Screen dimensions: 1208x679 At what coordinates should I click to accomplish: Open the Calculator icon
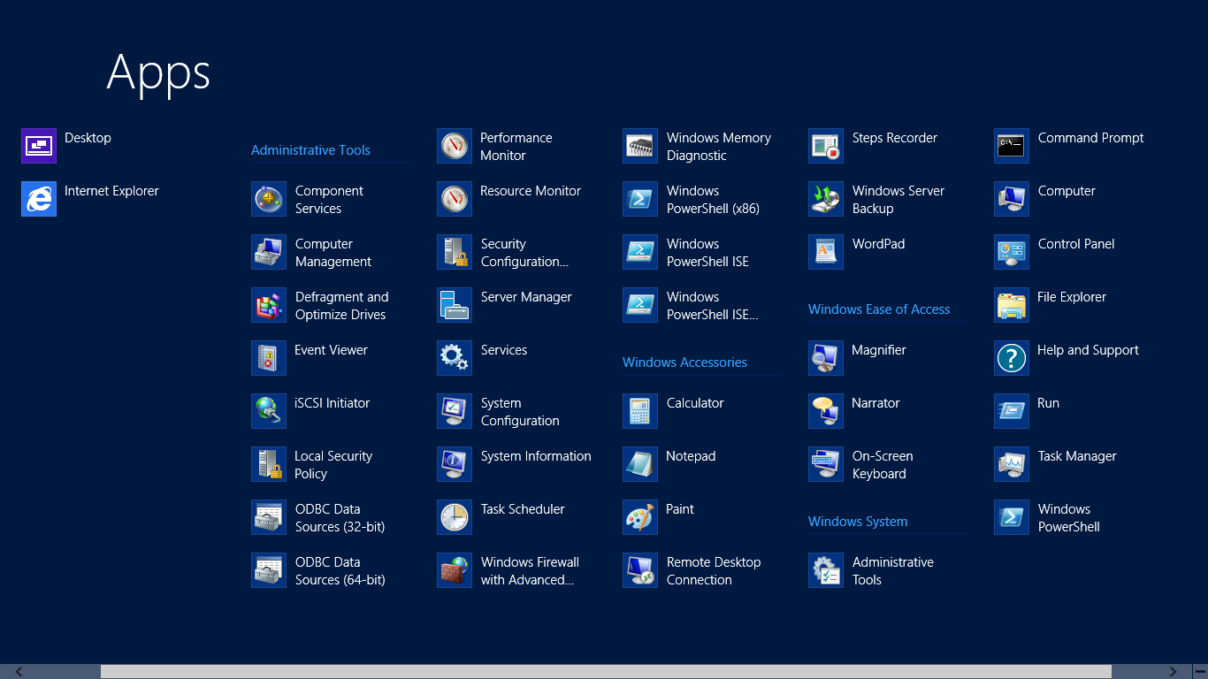pyautogui.click(x=640, y=411)
